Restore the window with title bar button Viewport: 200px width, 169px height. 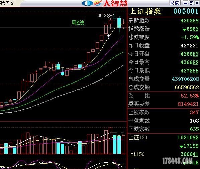point(191,3)
